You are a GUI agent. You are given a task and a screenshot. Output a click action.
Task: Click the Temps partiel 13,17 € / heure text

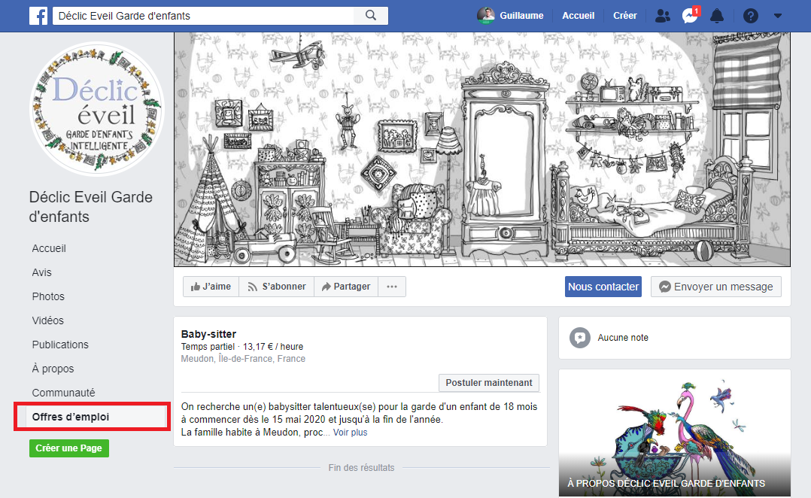(x=242, y=347)
